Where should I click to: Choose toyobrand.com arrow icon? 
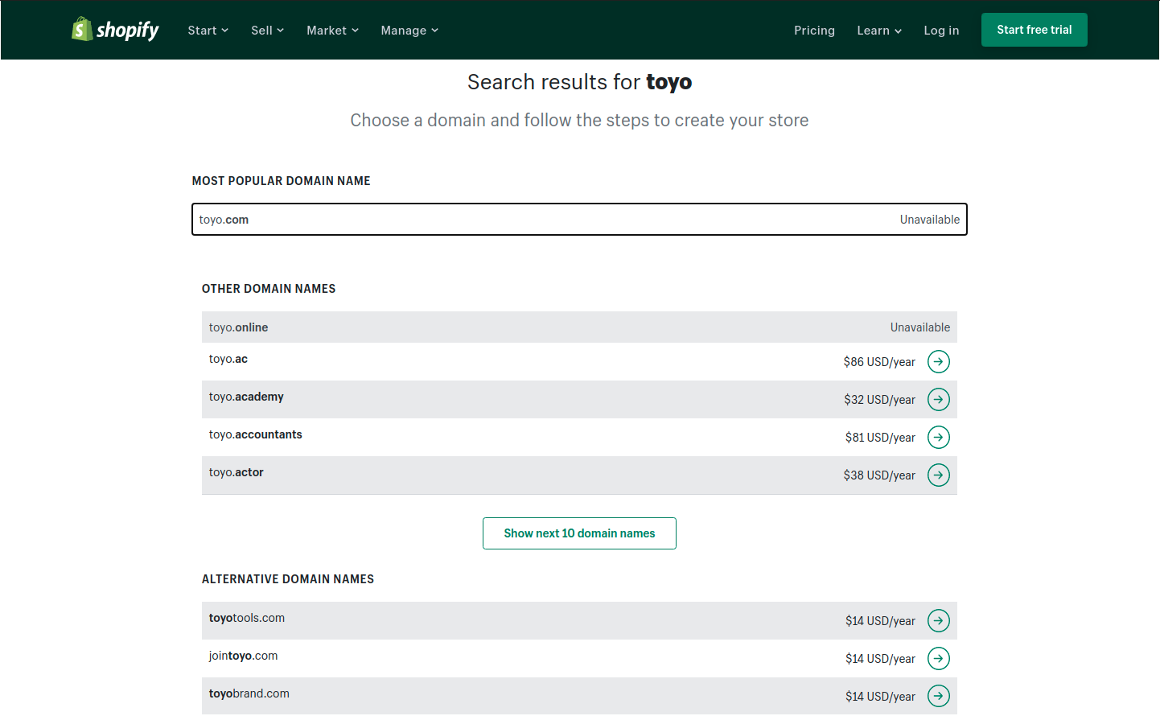939,697
